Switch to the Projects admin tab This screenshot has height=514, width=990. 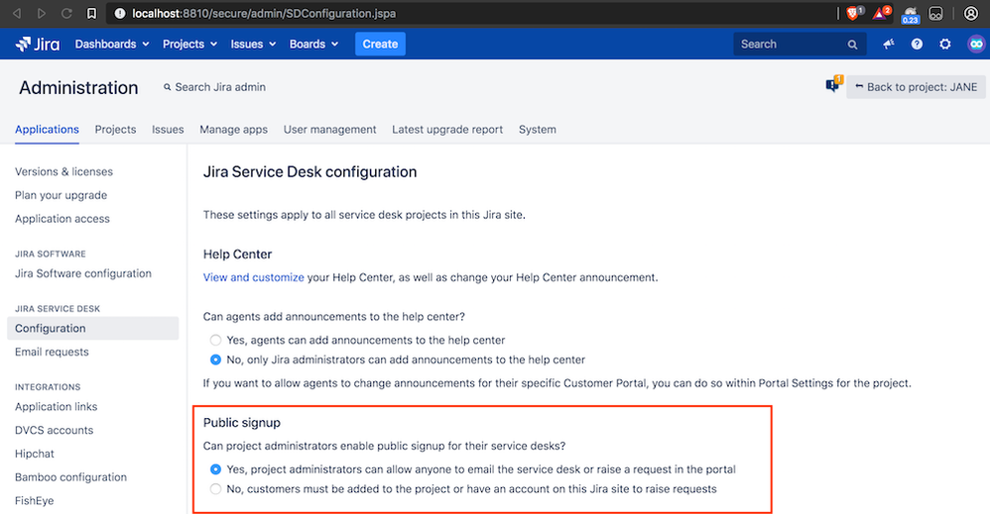tap(115, 130)
